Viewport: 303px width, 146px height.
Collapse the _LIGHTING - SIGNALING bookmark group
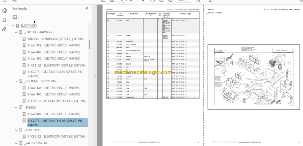tap(16, 81)
